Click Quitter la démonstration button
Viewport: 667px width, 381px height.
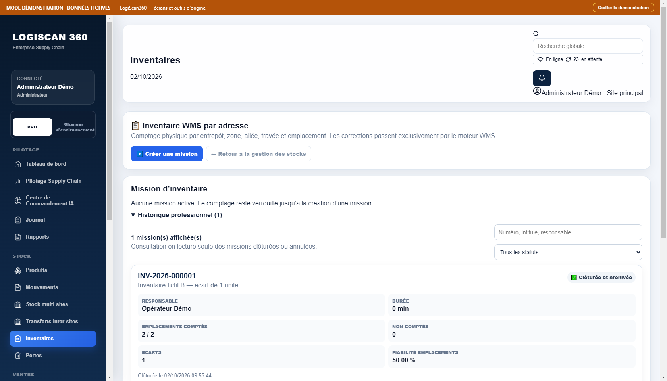click(623, 8)
